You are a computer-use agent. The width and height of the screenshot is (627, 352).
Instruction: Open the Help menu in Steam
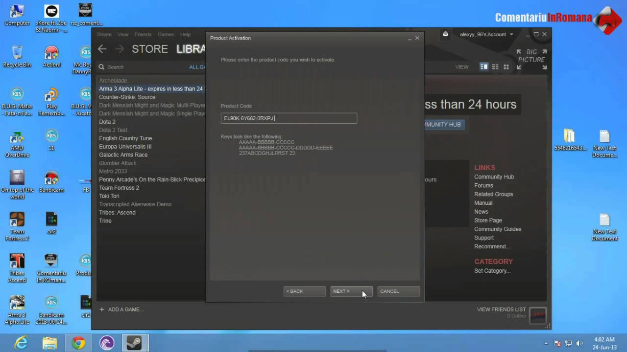coord(185,35)
